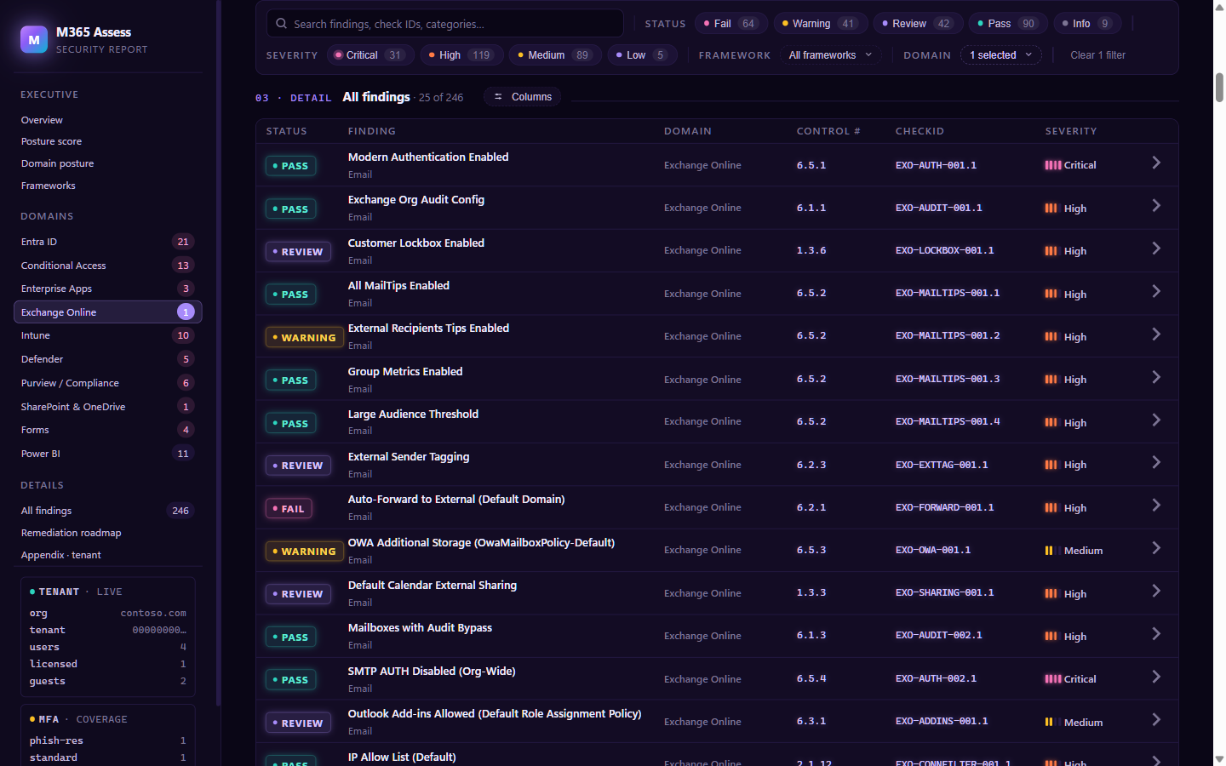Click the Columns settings icon
1226x766 pixels.
point(498,97)
